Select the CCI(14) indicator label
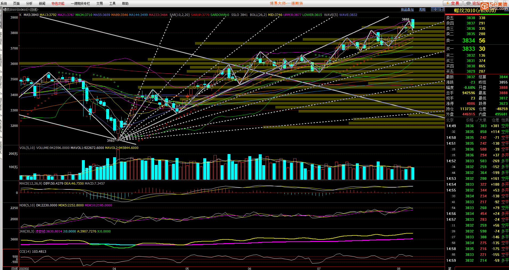This screenshot has width=509, height=270. pyautogui.click(x=25, y=252)
